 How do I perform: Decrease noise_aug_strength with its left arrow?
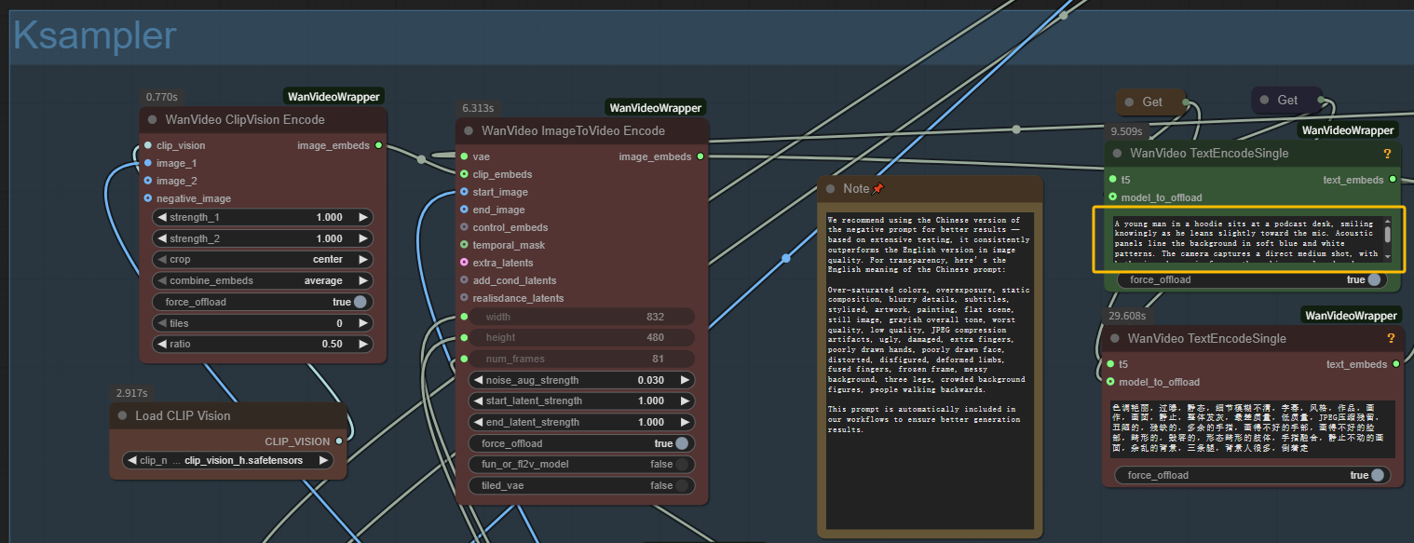click(x=478, y=380)
